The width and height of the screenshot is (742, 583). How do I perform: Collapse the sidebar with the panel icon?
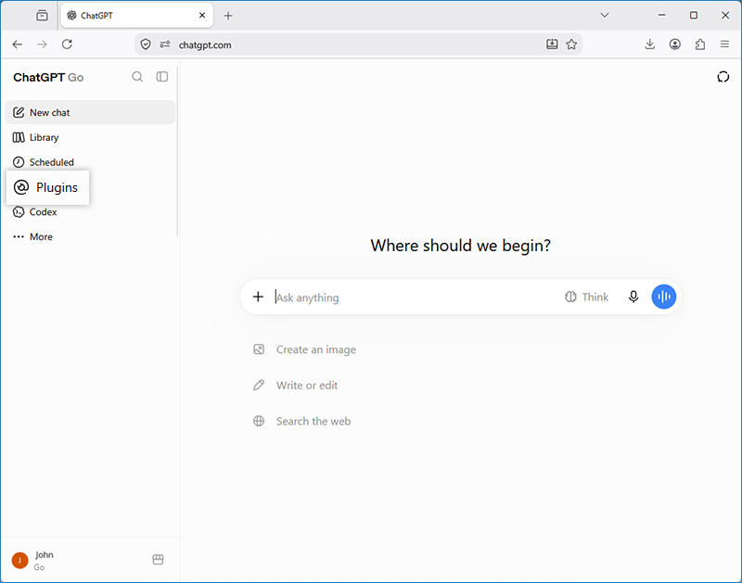tap(162, 77)
